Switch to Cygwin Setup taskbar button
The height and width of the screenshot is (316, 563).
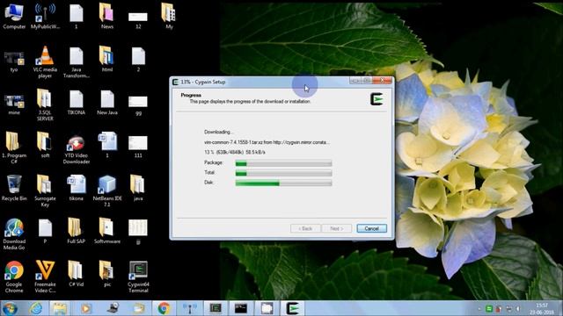pyautogui.click(x=293, y=308)
